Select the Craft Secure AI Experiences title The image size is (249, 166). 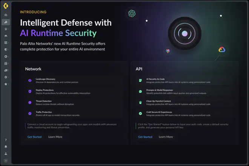[159, 112]
